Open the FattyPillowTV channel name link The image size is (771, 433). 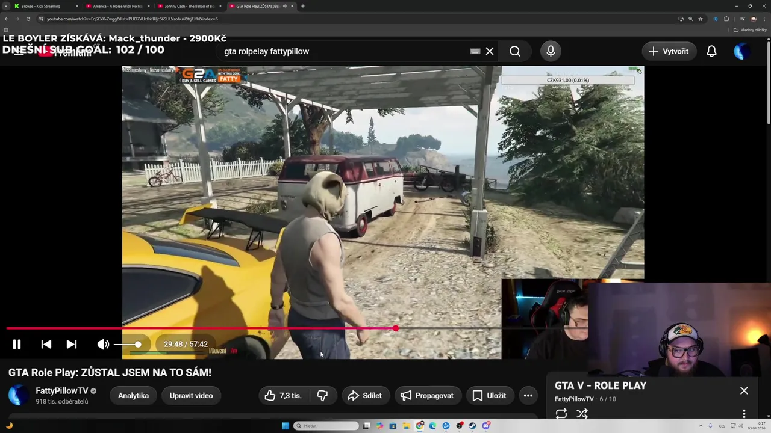tap(61, 391)
